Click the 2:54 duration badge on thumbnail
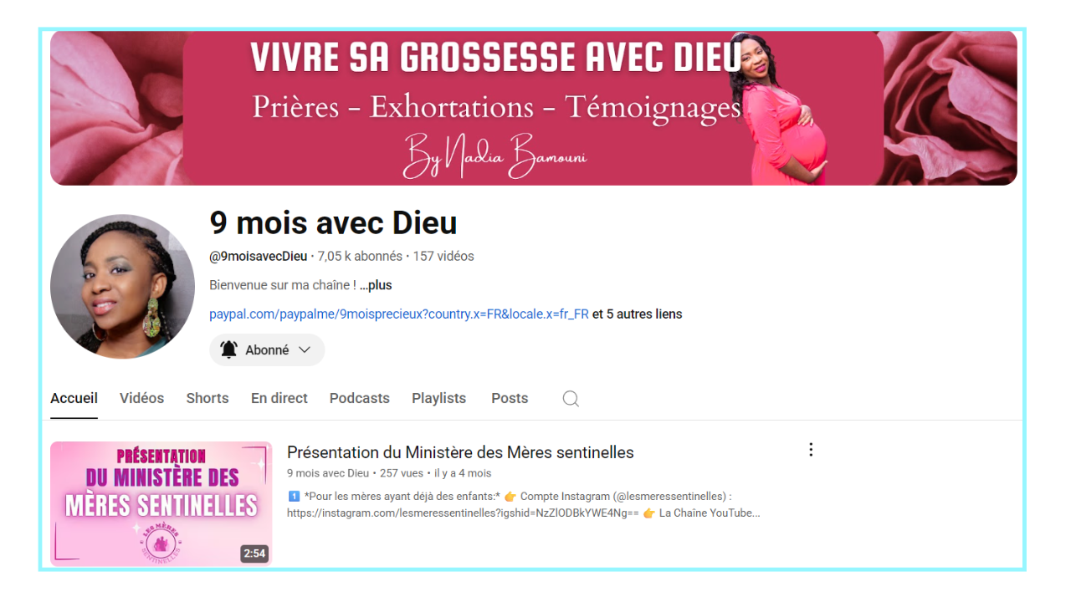The width and height of the screenshot is (1071, 602). pyautogui.click(x=254, y=554)
